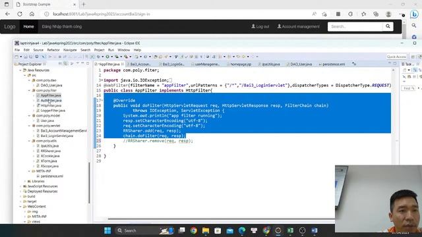Open Account management link
The height and width of the screenshot is (237, 422).
point(299,26)
